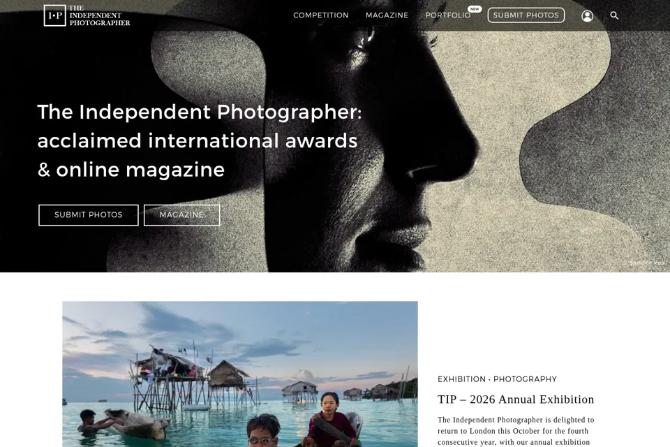Open the user account profile icon
The height and width of the screenshot is (447, 670).
click(x=587, y=16)
